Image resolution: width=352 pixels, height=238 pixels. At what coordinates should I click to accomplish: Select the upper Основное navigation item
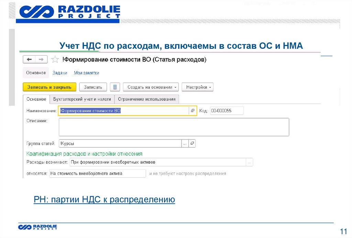pos(36,73)
